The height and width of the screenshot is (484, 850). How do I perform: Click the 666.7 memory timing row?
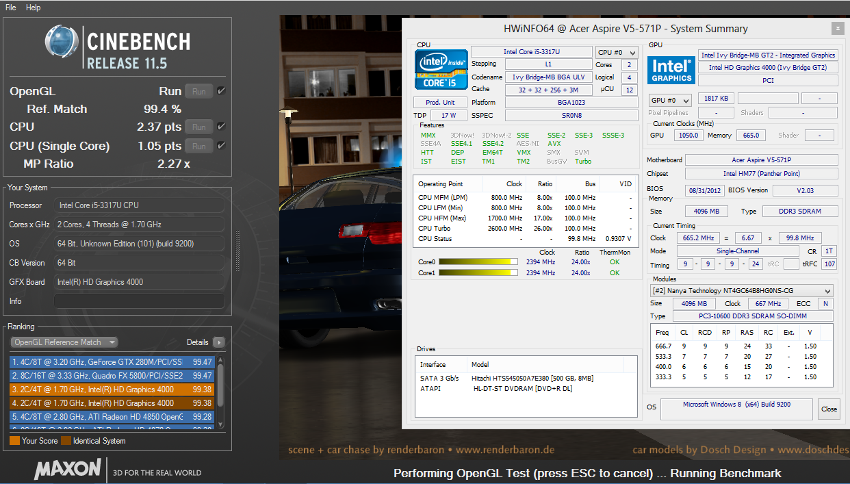click(741, 346)
